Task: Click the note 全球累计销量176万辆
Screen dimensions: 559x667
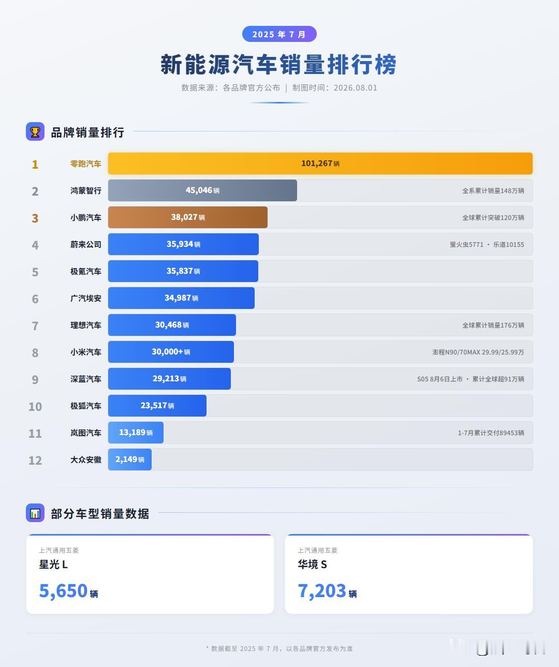Action: coord(493,325)
